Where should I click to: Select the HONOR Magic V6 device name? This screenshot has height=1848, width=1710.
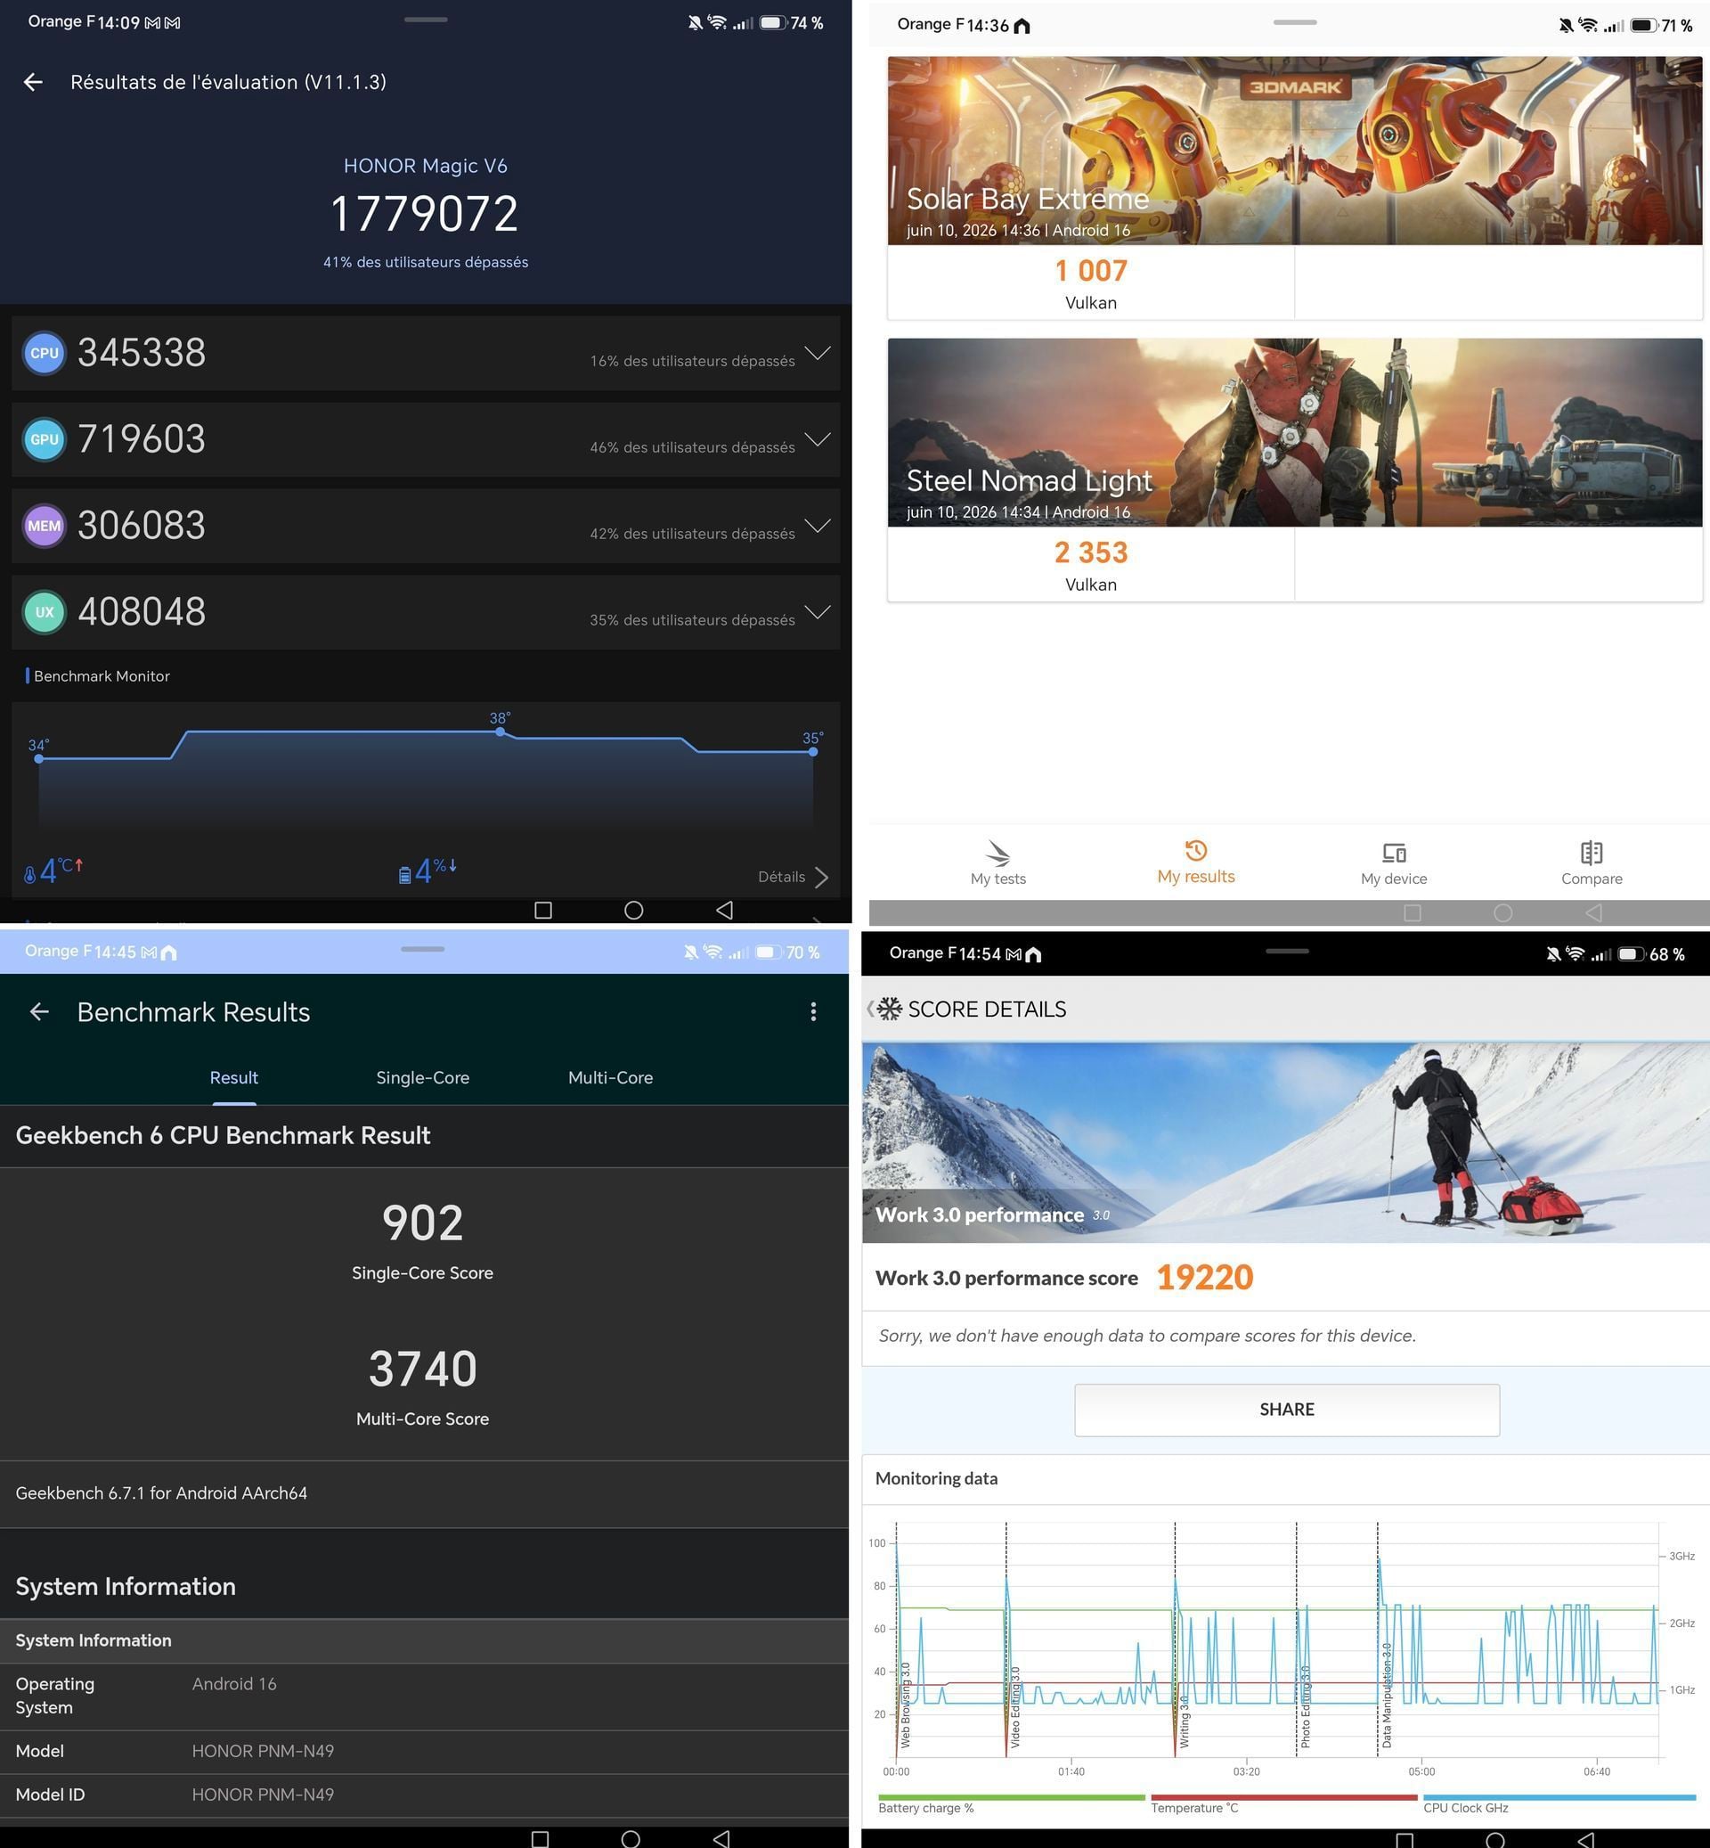(426, 166)
